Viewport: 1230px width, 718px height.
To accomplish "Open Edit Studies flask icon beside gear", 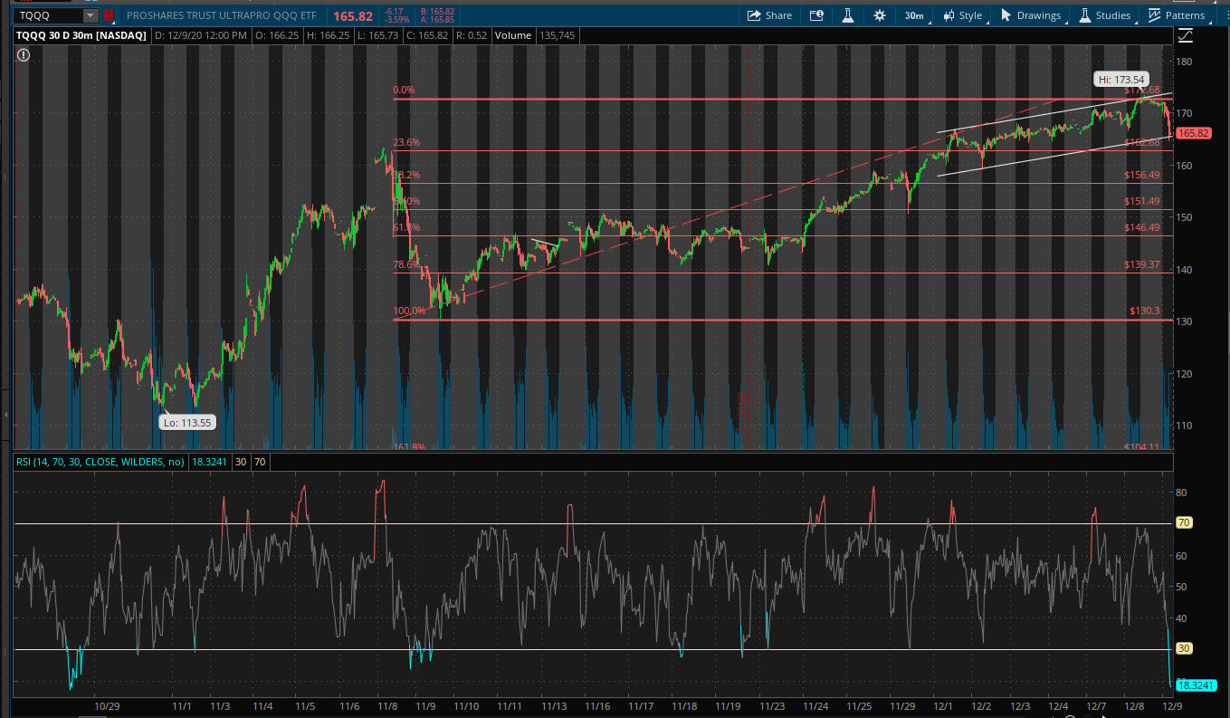I will pos(848,15).
